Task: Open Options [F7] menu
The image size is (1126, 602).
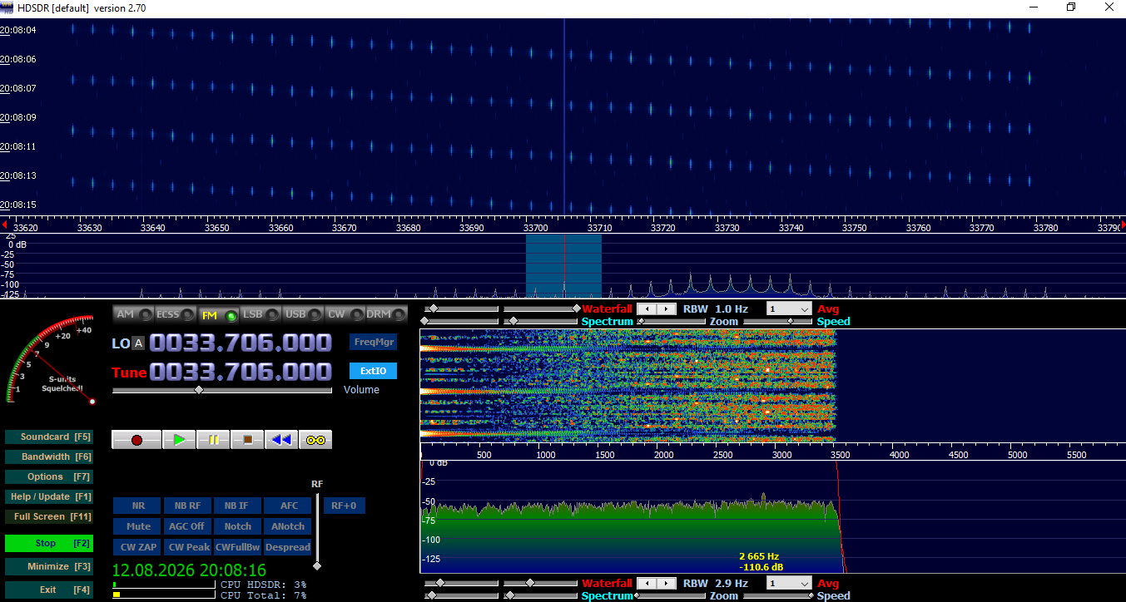Action: [48, 476]
